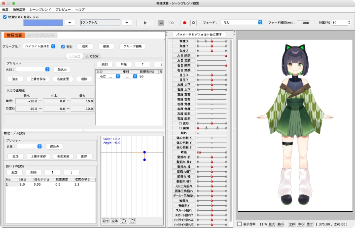The height and width of the screenshot is (228, 355).
Task: Toggle 物理演算を有効にする checkbox
Action: [5, 17]
